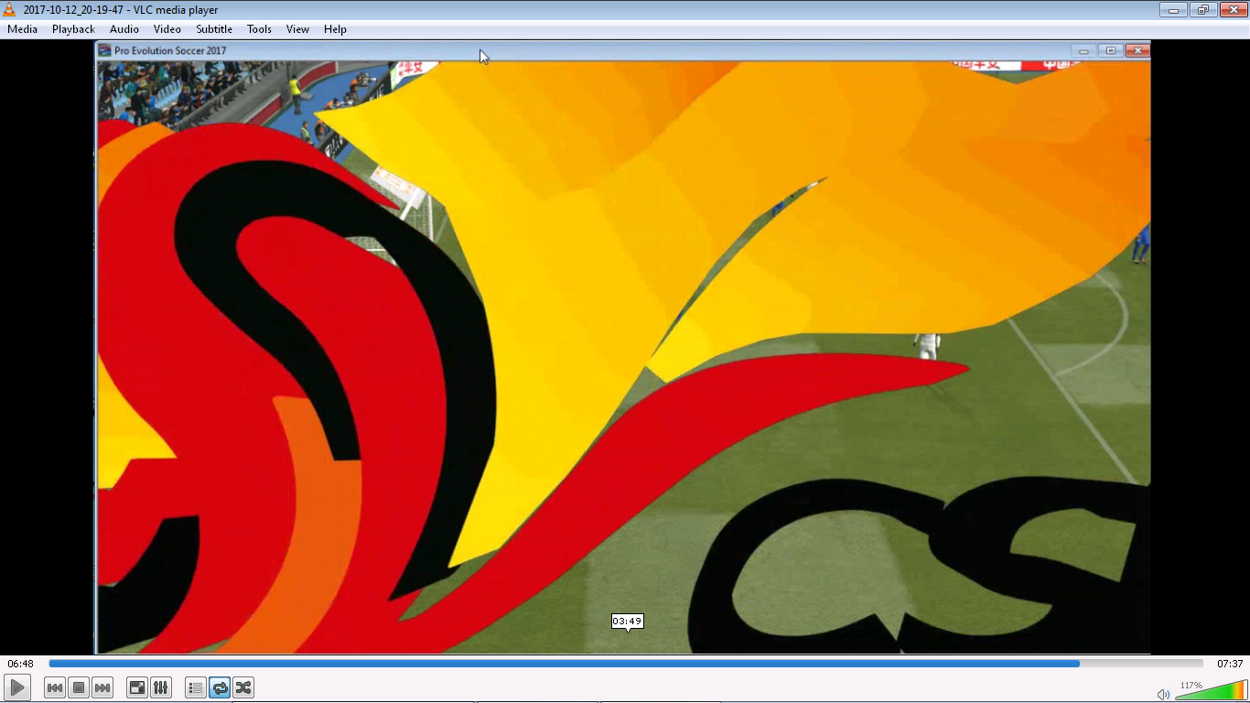Toggle the loop repeat mode

point(220,687)
